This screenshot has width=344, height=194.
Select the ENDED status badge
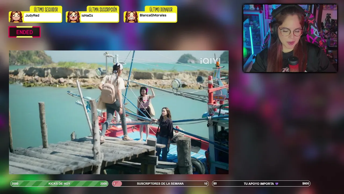(24, 32)
